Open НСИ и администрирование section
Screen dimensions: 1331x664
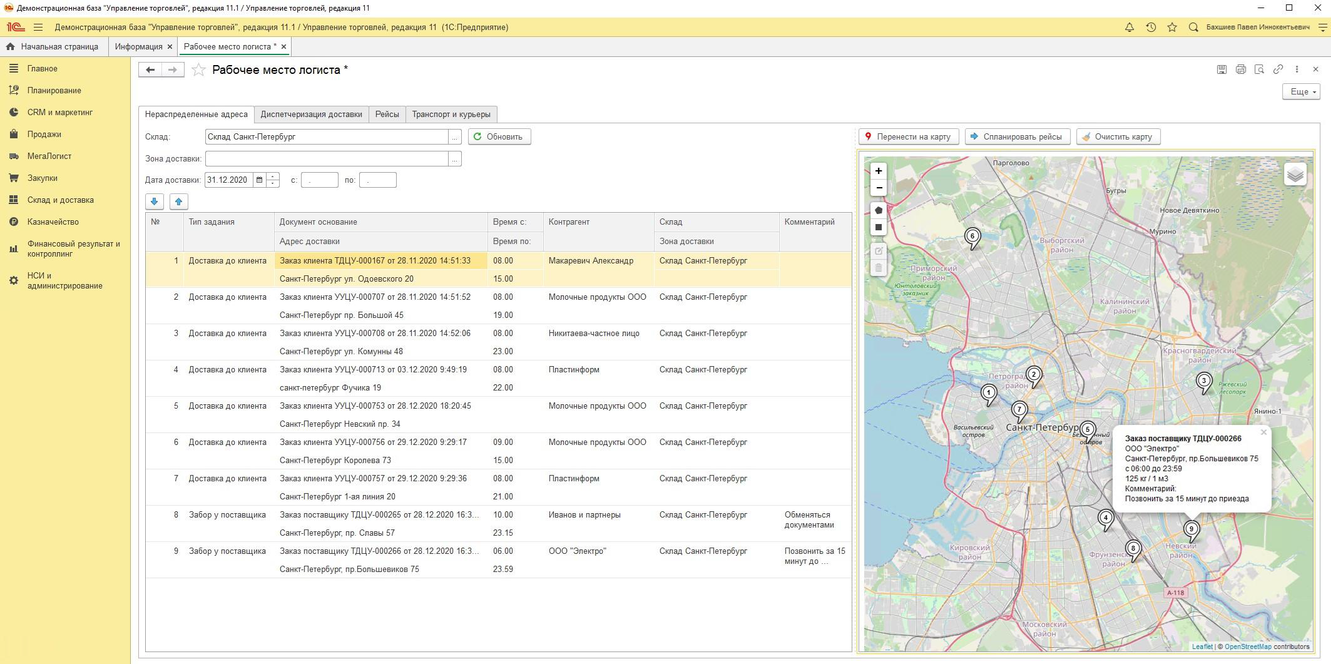click(64, 281)
